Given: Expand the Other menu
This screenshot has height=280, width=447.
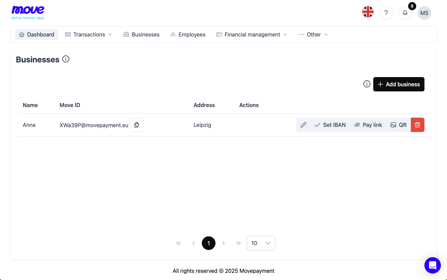Looking at the screenshot, I should 313,34.
